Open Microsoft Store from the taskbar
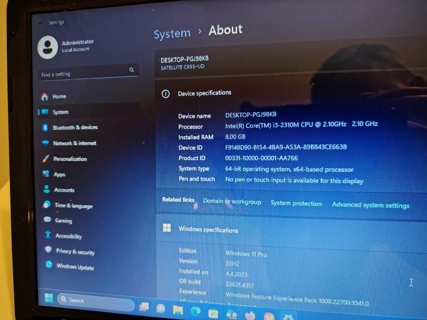 pos(213,313)
